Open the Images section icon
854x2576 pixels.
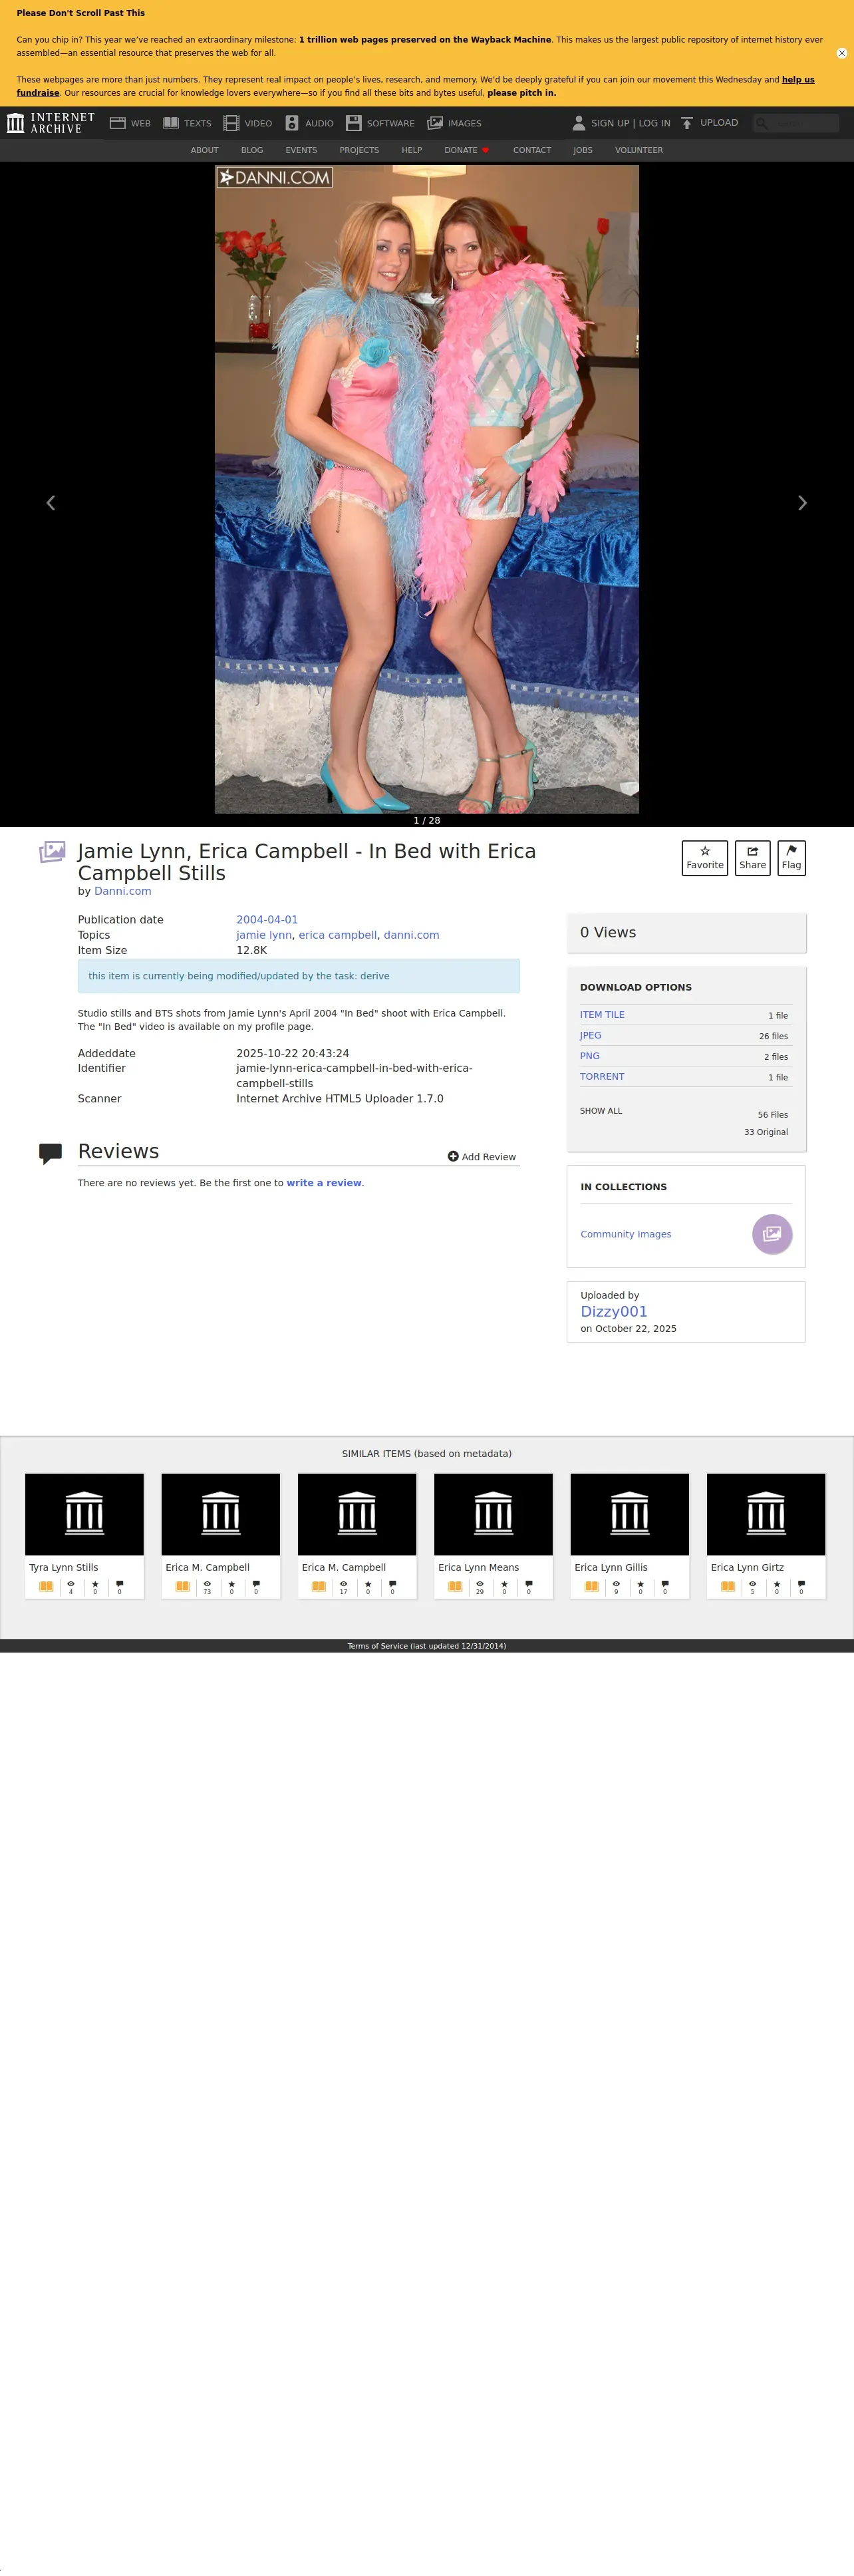click(435, 123)
